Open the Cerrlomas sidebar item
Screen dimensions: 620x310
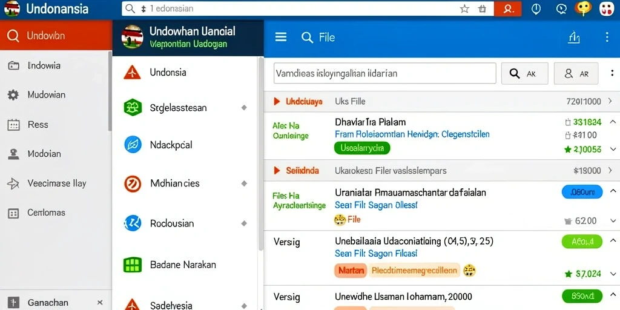[x=53, y=213]
